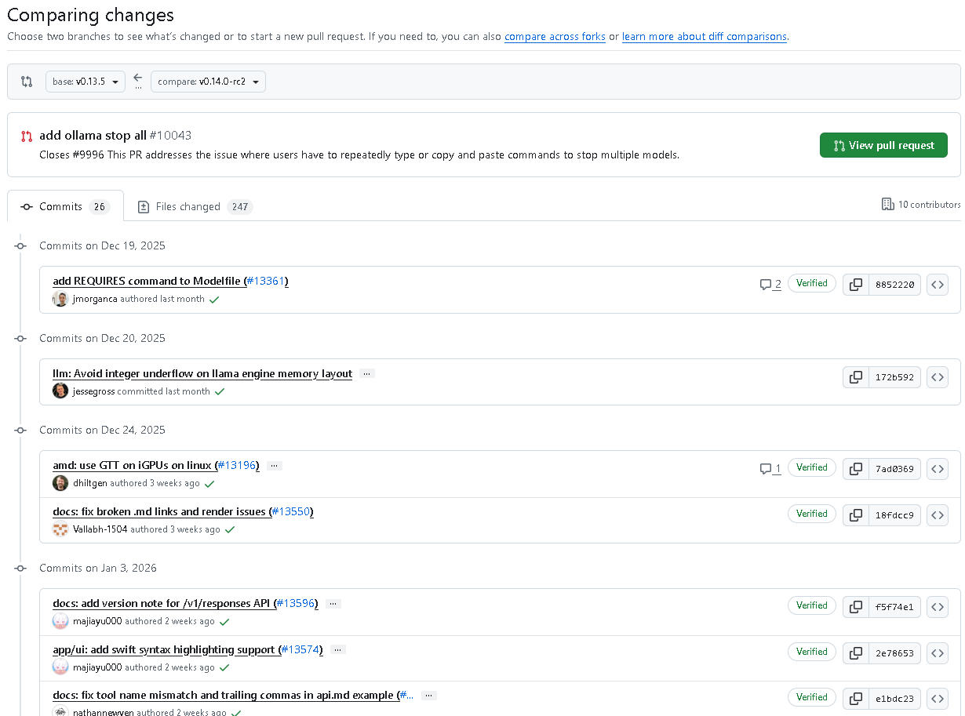Click the Verified badge on commit f5f74e1
Image resolution: width=965 pixels, height=716 pixels.
812,606
